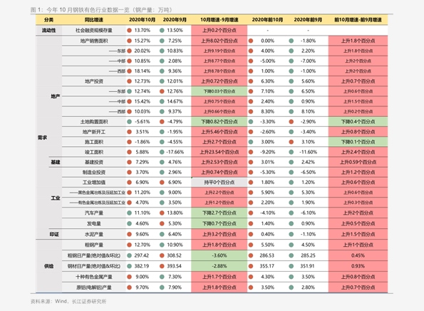
Task: Click the 钢材日产量(绝对值&环比) row label
Action: [x=94, y=266]
